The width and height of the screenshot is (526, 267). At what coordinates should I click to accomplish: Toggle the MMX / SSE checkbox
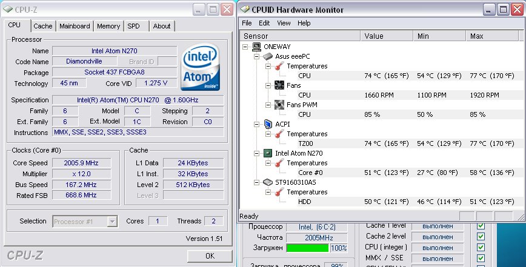[x=481, y=259]
